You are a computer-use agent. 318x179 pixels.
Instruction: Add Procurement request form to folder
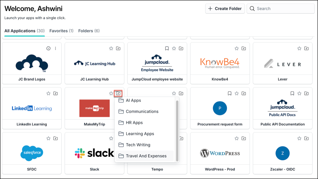click(244, 93)
